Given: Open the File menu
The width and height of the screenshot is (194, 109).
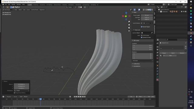Looking at the screenshot, I should [6, 5].
